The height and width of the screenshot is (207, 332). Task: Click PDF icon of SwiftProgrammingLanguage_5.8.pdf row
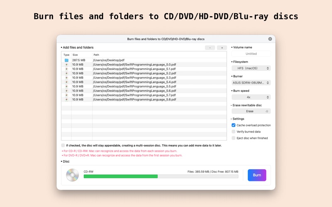[66, 99]
